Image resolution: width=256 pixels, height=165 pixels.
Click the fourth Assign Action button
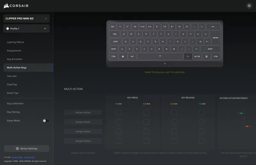(83, 141)
